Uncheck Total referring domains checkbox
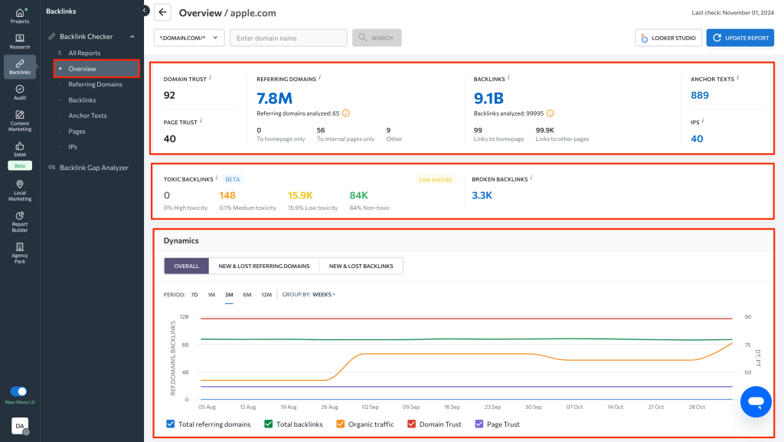The height and width of the screenshot is (442, 784). tap(170, 424)
